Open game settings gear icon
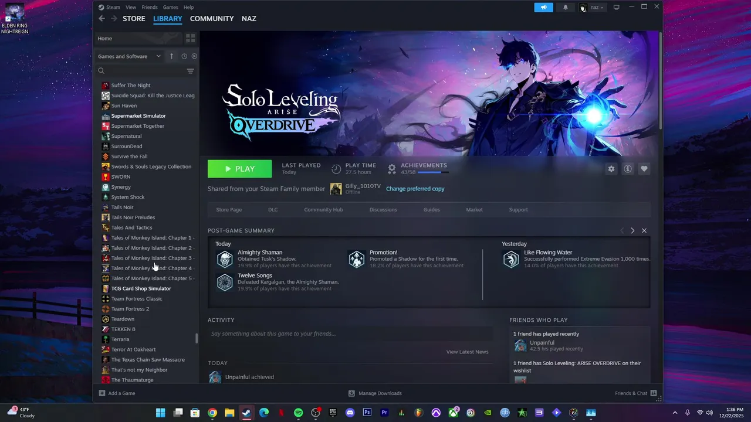Image resolution: width=751 pixels, height=422 pixels. click(611, 169)
